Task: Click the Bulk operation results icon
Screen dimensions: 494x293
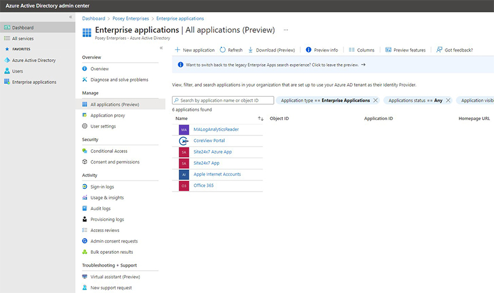Action: coord(84,251)
